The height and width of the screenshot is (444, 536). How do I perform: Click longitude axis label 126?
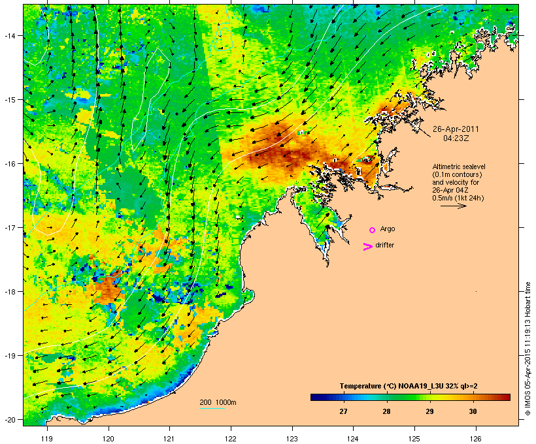pos(476,439)
